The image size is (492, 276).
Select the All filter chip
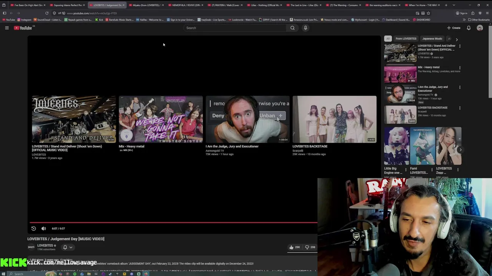tap(388, 39)
